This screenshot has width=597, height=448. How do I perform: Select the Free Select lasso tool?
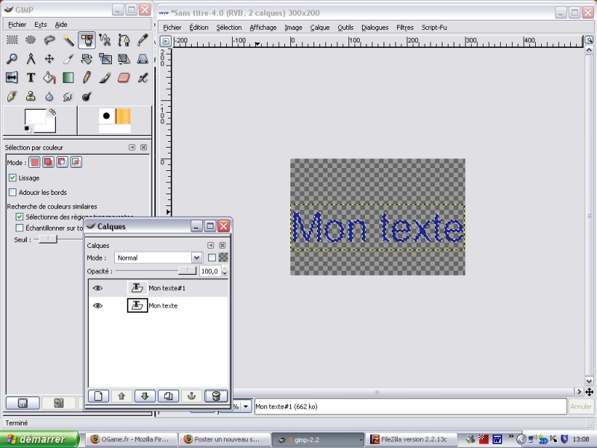[49, 40]
